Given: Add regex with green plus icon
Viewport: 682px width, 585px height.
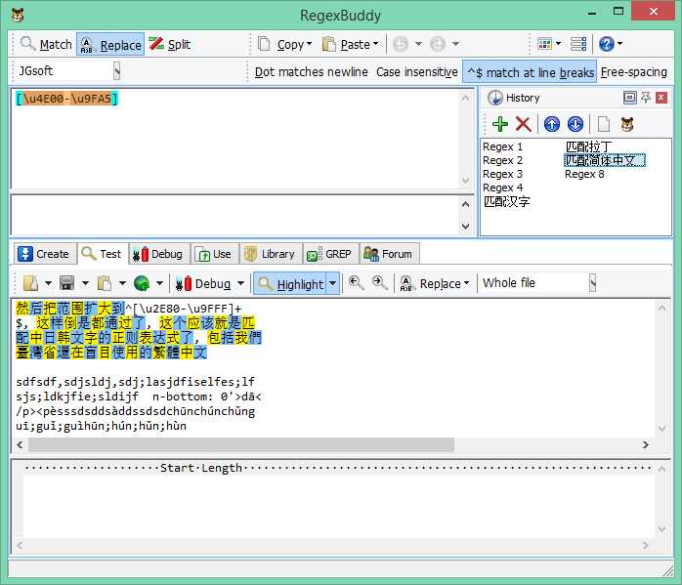Looking at the screenshot, I should pos(499,124).
